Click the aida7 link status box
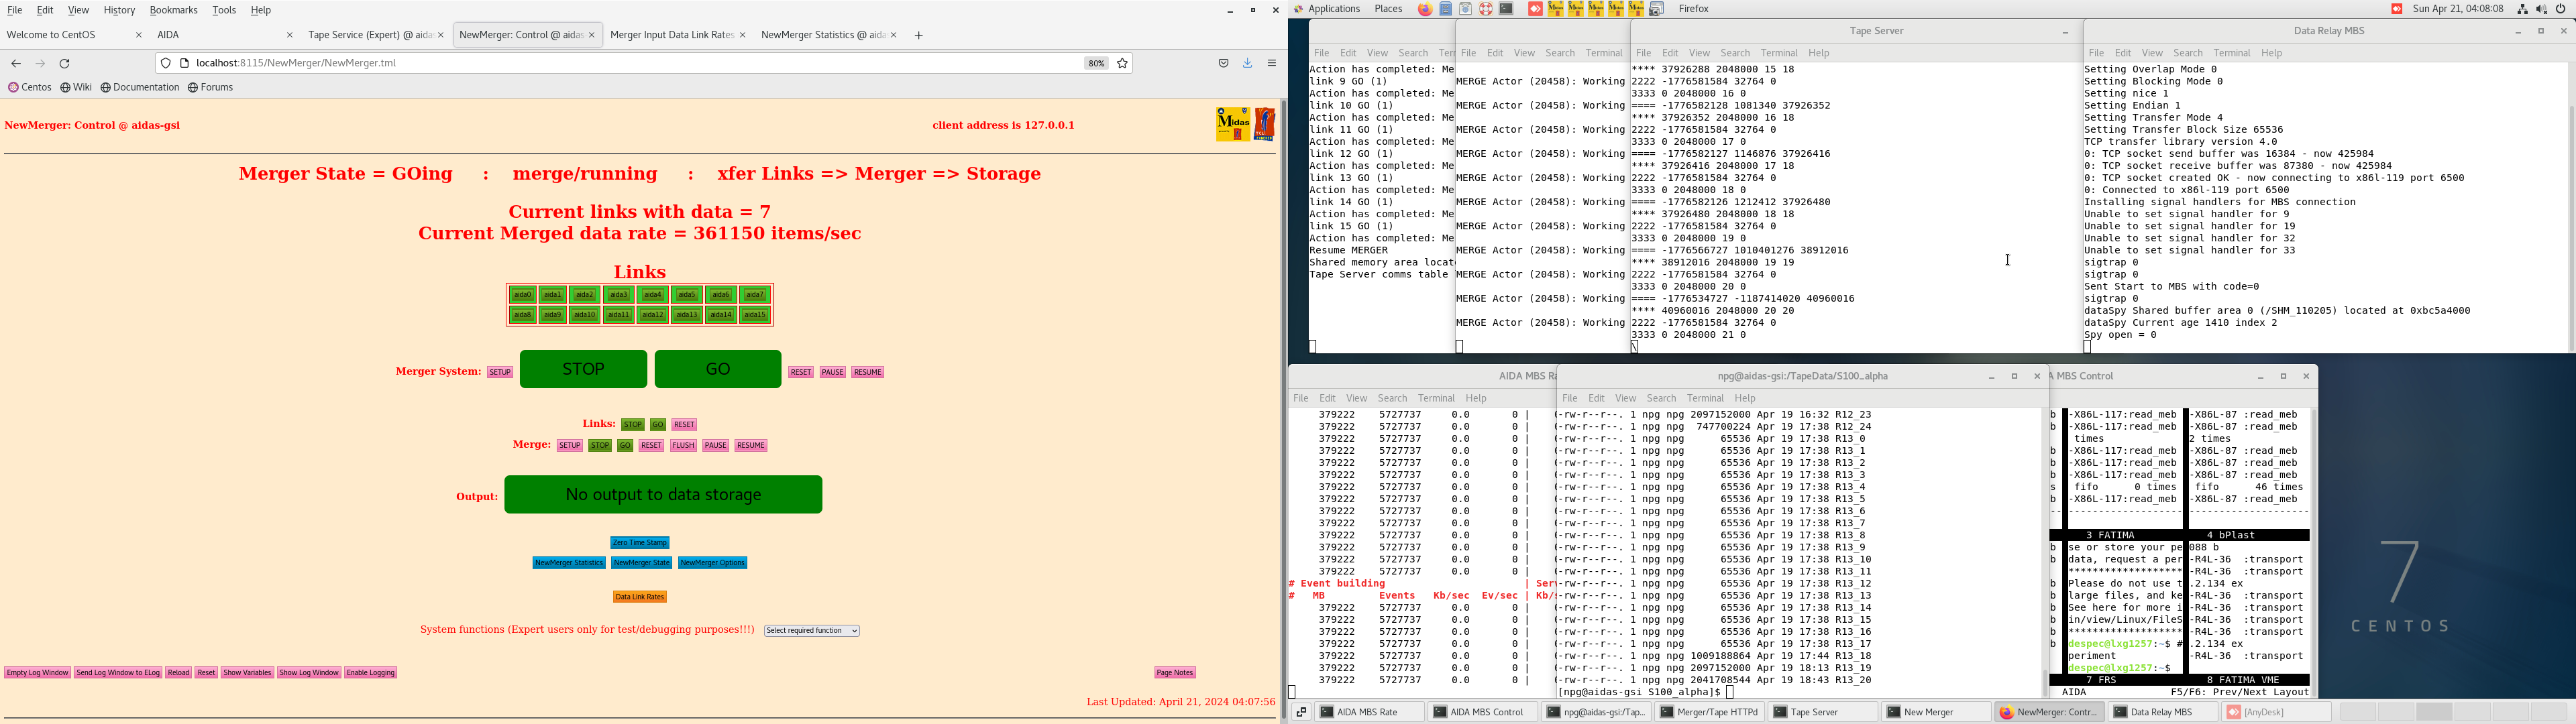 [x=755, y=295]
